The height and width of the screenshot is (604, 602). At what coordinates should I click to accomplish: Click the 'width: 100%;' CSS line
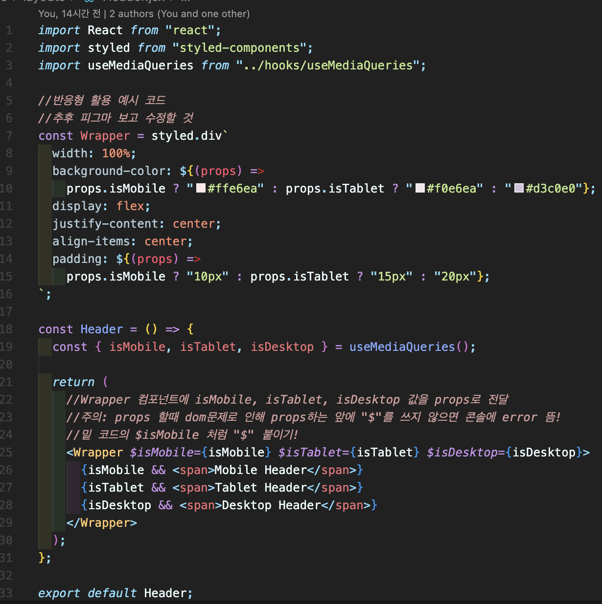tap(94, 153)
